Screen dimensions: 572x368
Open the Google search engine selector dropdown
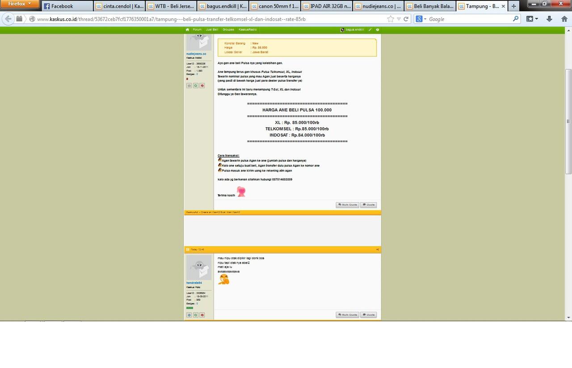point(421,19)
